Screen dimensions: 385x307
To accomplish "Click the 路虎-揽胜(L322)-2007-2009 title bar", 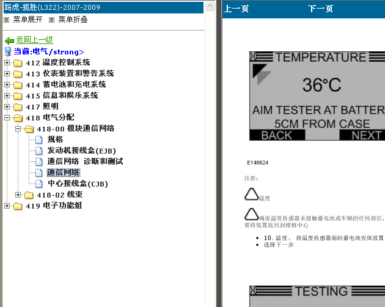I will [x=103, y=7].
